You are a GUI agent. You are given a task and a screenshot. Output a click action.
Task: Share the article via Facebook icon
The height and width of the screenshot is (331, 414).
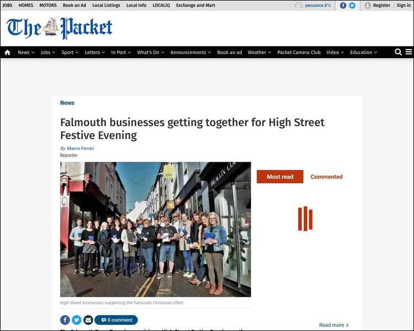click(65, 320)
